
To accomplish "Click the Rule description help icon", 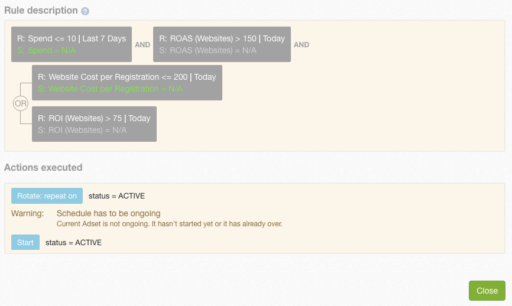I will 85,11.
